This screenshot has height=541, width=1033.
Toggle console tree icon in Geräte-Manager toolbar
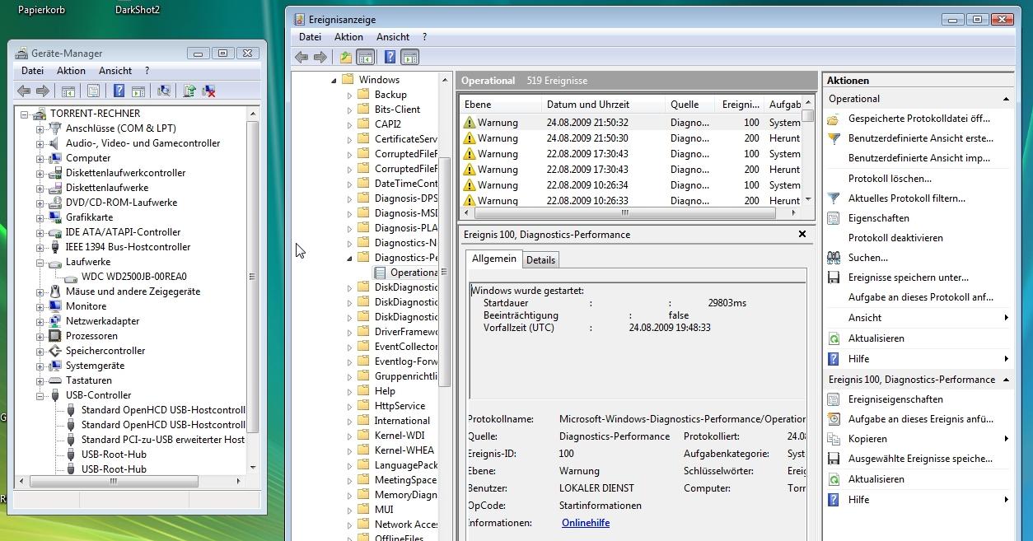click(68, 91)
